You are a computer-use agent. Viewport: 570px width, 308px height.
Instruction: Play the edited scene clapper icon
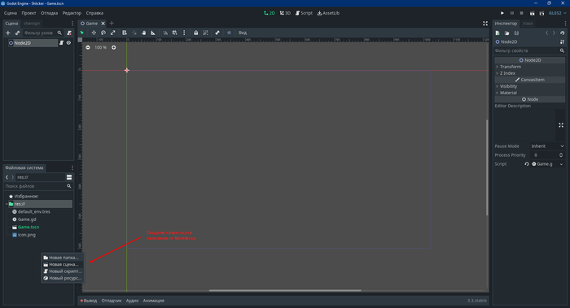coord(533,13)
